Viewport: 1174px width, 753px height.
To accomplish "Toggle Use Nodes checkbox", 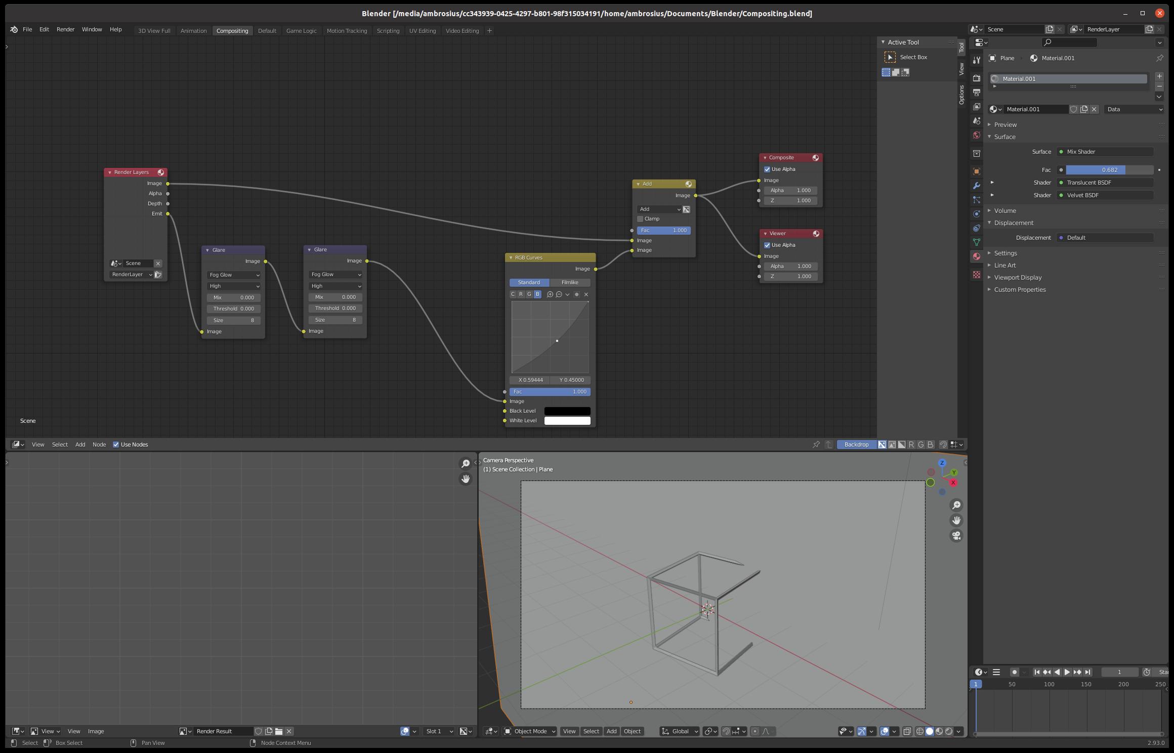I will click(x=116, y=445).
